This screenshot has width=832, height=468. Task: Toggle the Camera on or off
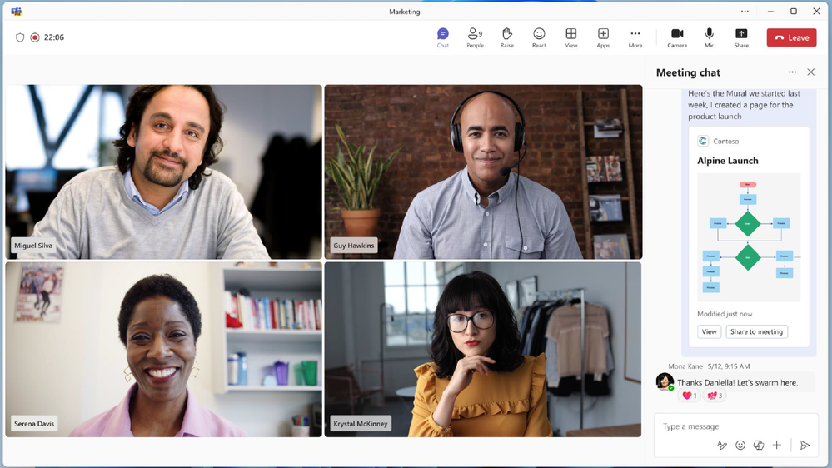point(677,37)
